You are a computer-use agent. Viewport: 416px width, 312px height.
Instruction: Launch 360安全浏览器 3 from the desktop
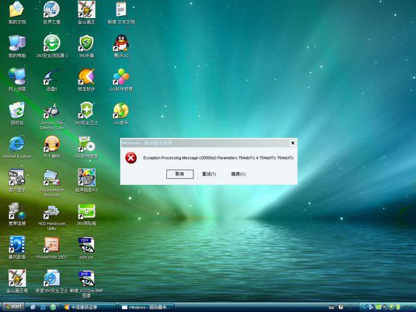click(51, 43)
